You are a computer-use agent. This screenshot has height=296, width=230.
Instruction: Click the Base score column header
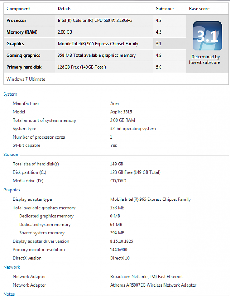199,9
